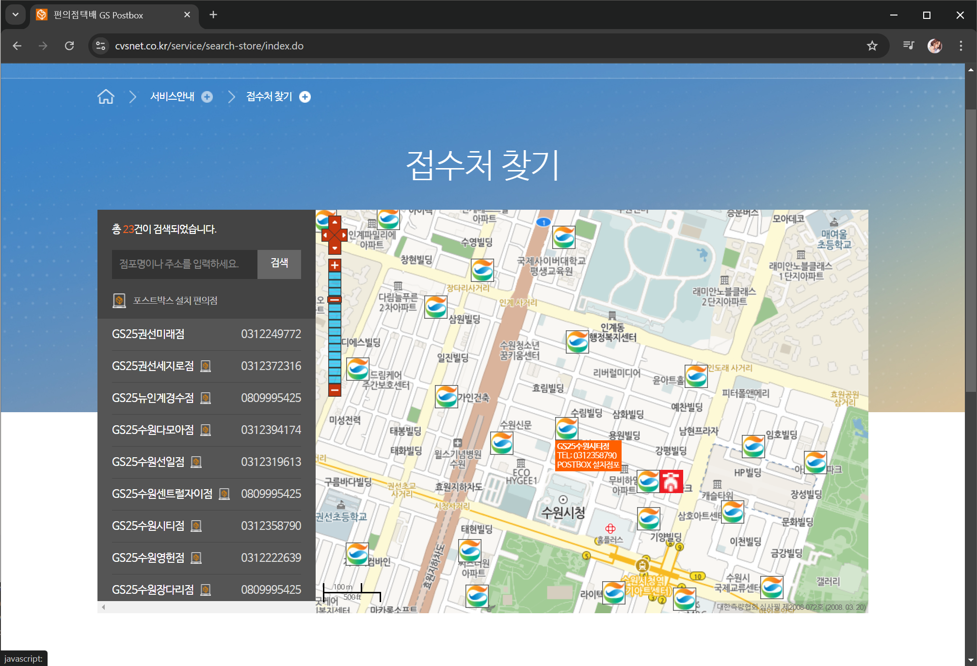Expand the 서비스안내 plus menu
The image size is (977, 666).
(x=207, y=97)
